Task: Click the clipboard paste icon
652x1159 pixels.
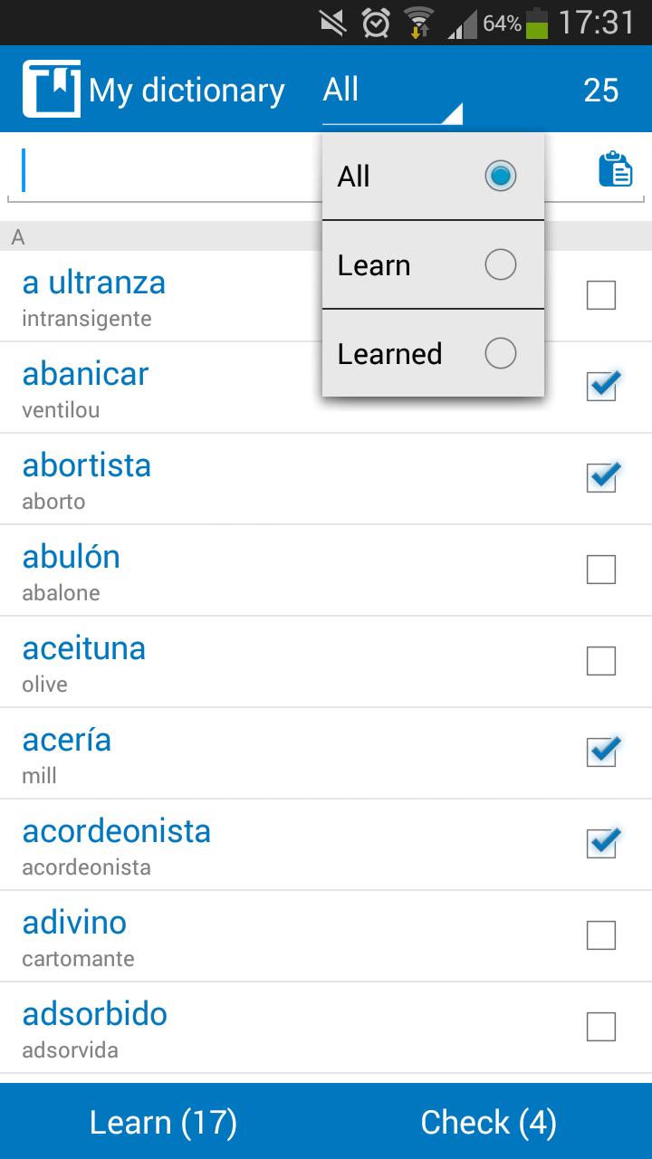Action: (x=616, y=169)
